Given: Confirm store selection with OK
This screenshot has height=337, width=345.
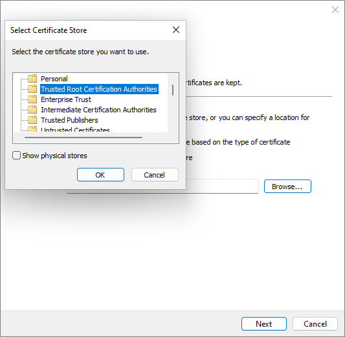Looking at the screenshot, I should 100,175.
